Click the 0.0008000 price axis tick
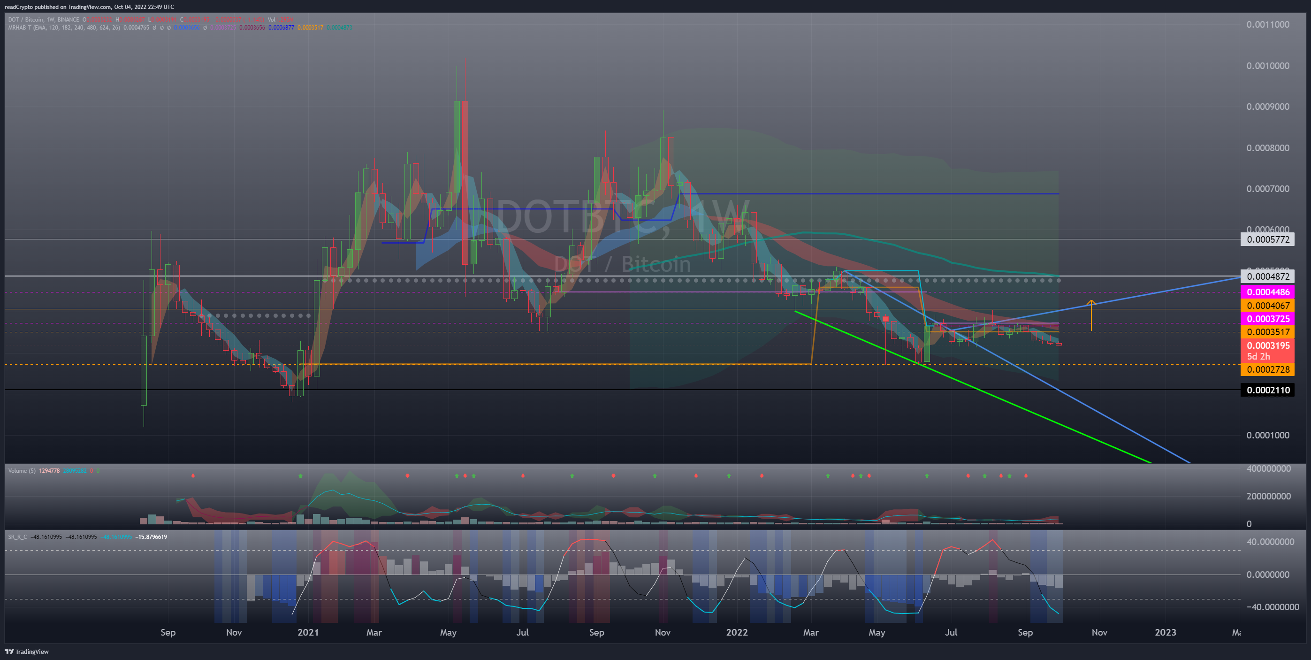1311x660 pixels. (x=1268, y=148)
